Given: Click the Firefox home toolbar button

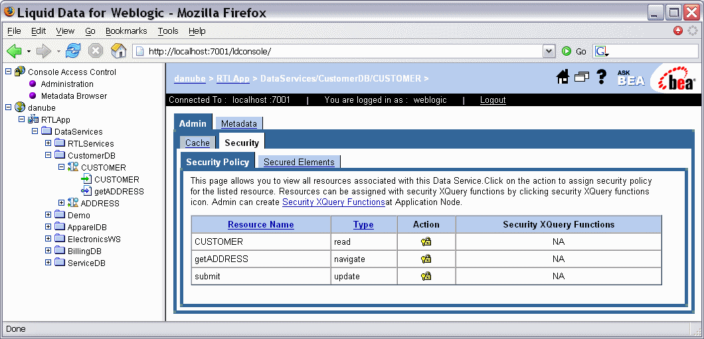Looking at the screenshot, I should coord(118,51).
